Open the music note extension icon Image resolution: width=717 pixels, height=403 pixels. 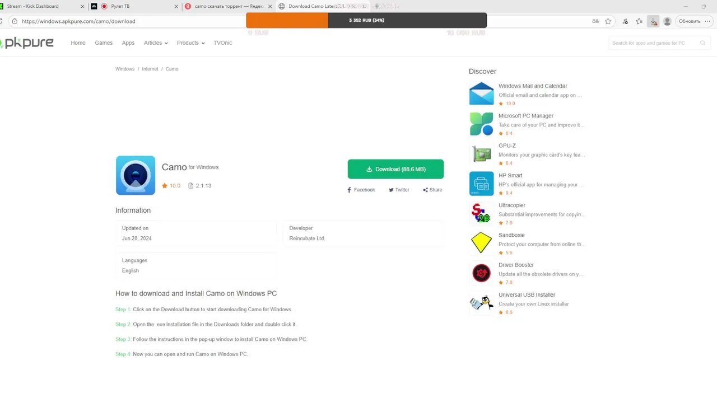(x=625, y=21)
